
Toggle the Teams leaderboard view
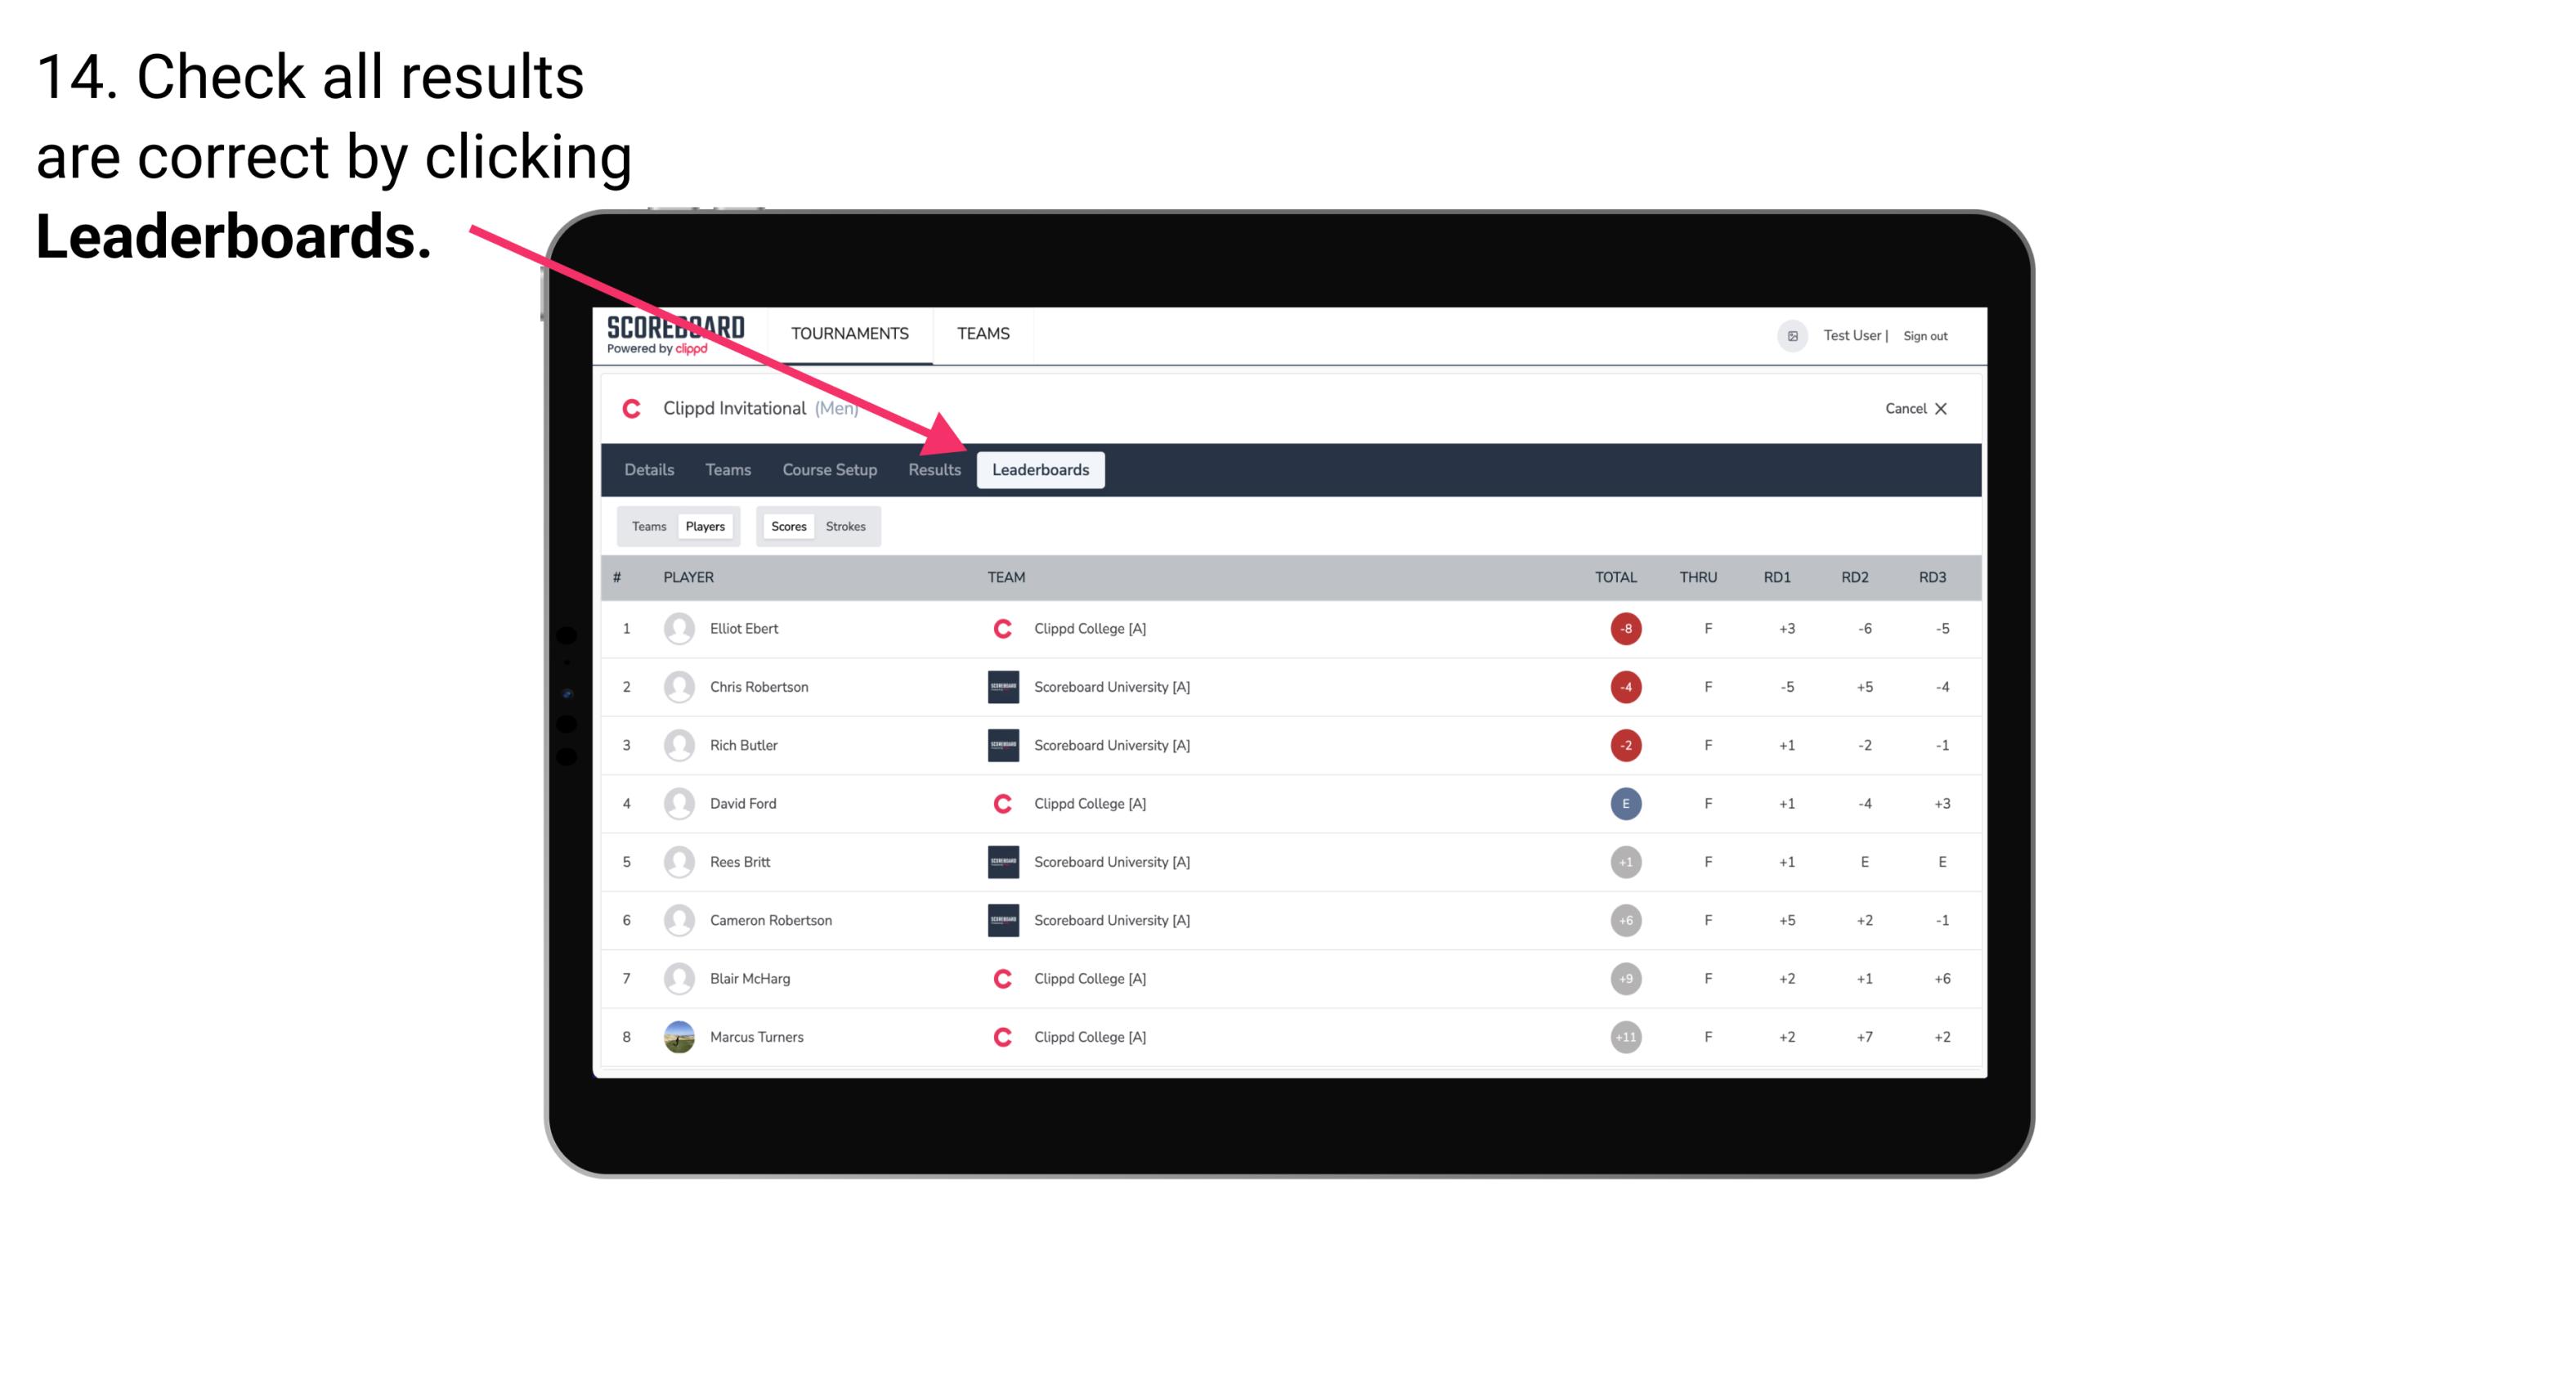[x=647, y=526]
